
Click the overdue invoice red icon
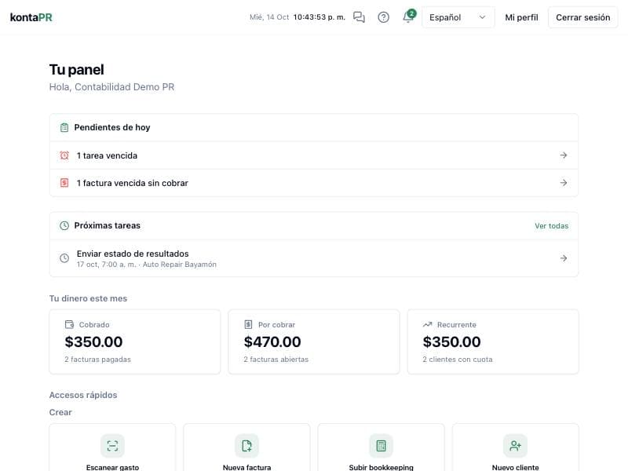[64, 183]
